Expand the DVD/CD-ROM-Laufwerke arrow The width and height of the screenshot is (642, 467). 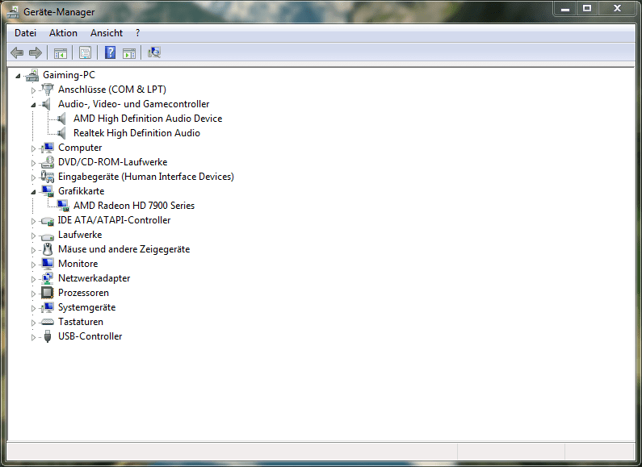[x=33, y=163]
